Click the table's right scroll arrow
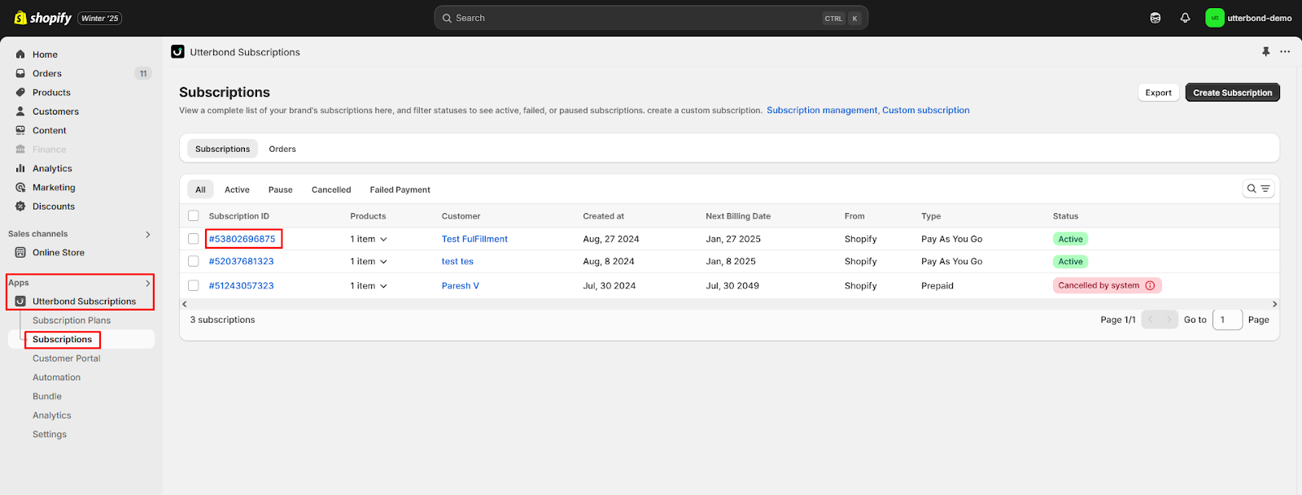Screen dimensions: 1302x495 click(x=1274, y=304)
